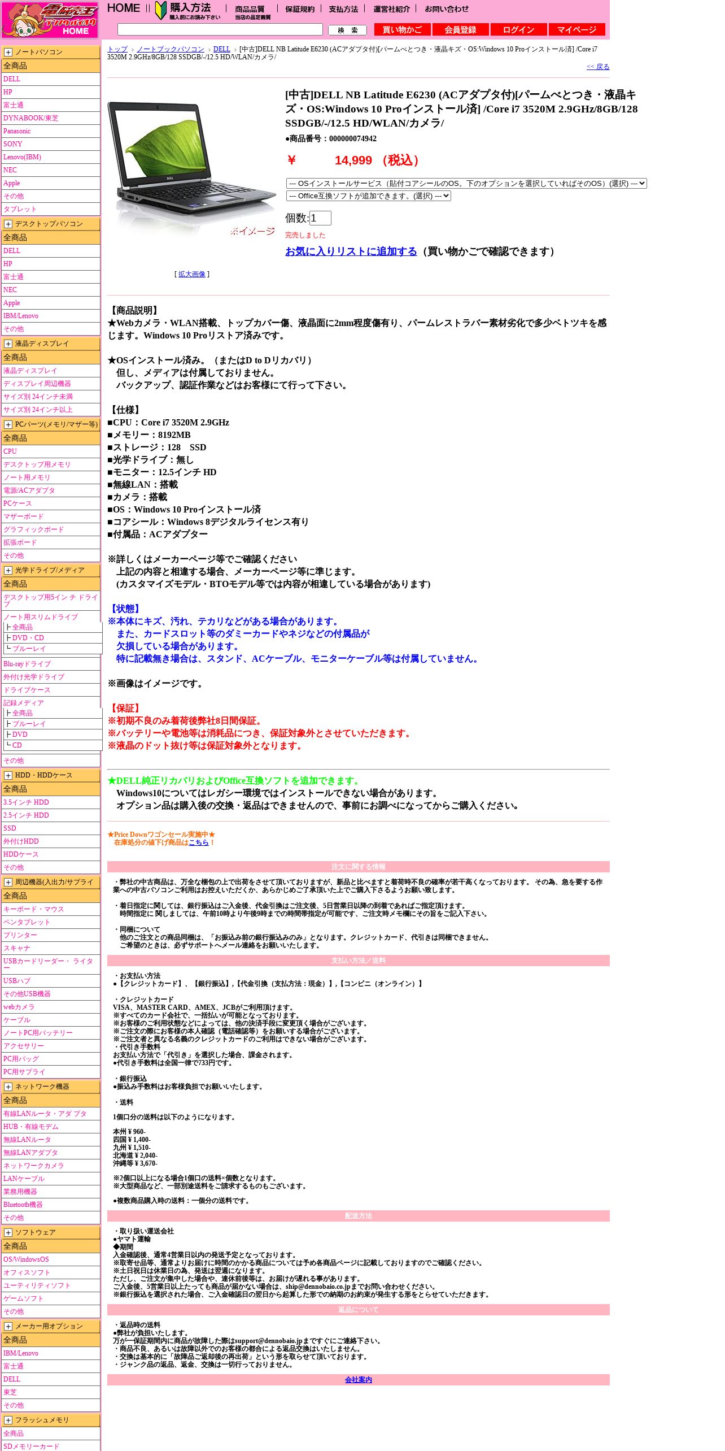This screenshot has width=725, height=1451.
Task: Click the << 戻る link
Action: [598, 67]
